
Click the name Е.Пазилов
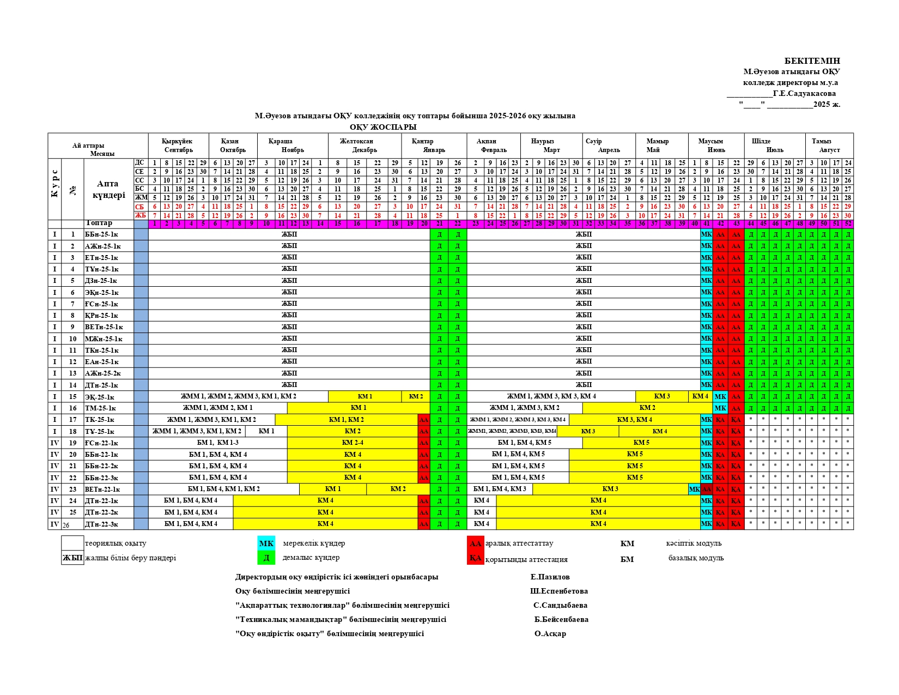[x=550, y=577]
